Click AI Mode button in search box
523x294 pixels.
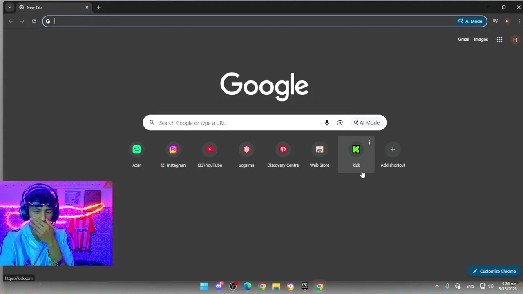pyautogui.click(x=367, y=122)
